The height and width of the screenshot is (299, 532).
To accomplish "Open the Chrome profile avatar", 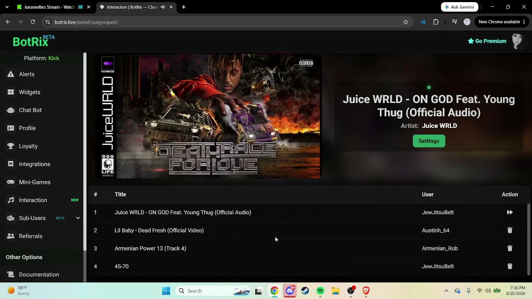I will tap(467, 22).
